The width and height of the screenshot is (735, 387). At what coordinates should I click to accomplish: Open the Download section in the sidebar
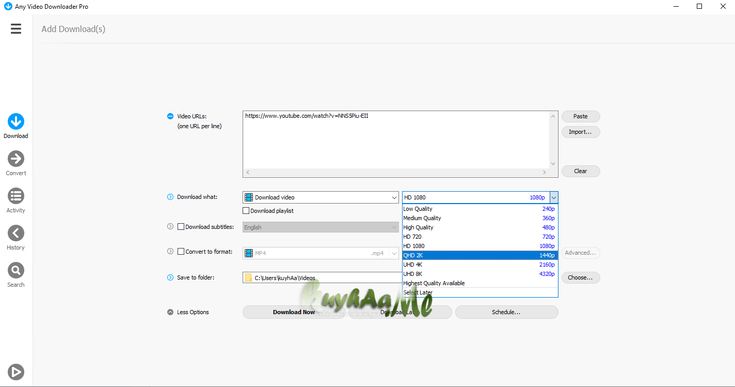[16, 127]
